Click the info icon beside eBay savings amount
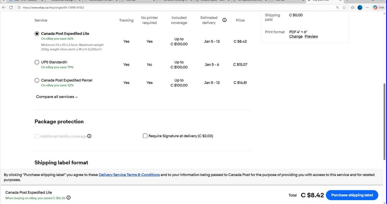This screenshot has width=387, height=204. 69,198
